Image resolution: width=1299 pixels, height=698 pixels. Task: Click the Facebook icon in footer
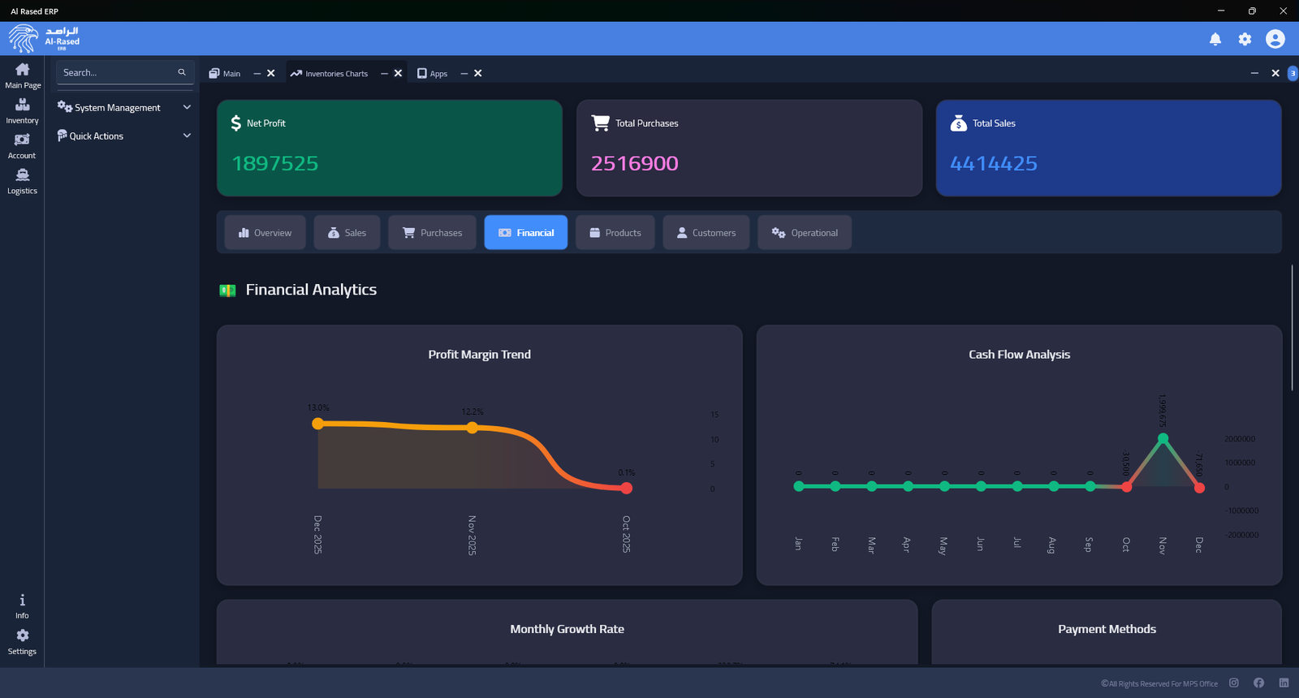[1258, 683]
